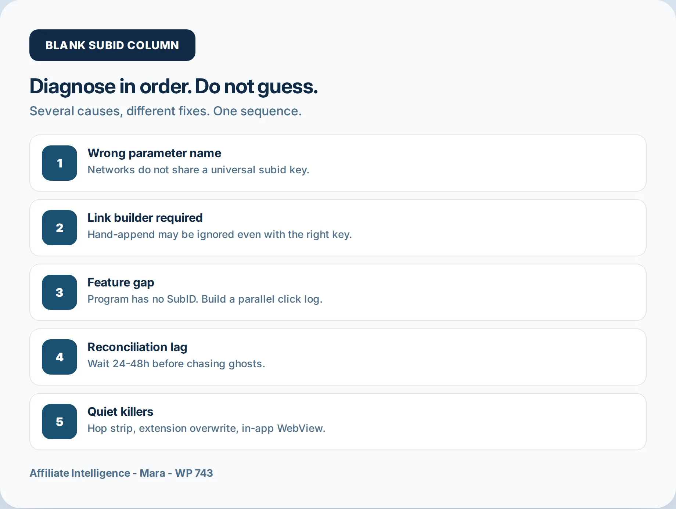Click the Affiliate Intelligence footer text

tap(121, 473)
